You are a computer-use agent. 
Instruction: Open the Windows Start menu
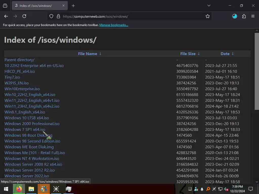click(x=6, y=189)
